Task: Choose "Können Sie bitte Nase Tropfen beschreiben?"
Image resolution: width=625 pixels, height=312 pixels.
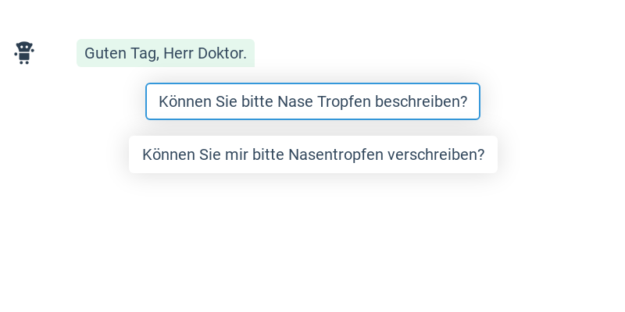Action: tap(312, 101)
